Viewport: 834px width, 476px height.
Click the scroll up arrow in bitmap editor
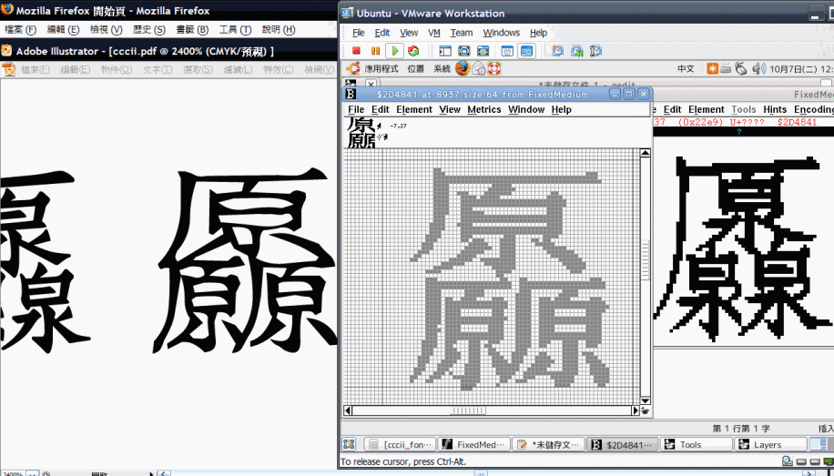click(x=646, y=154)
